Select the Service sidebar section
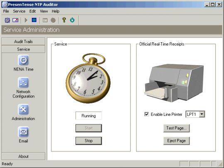224x168 pixels. pos(23,49)
